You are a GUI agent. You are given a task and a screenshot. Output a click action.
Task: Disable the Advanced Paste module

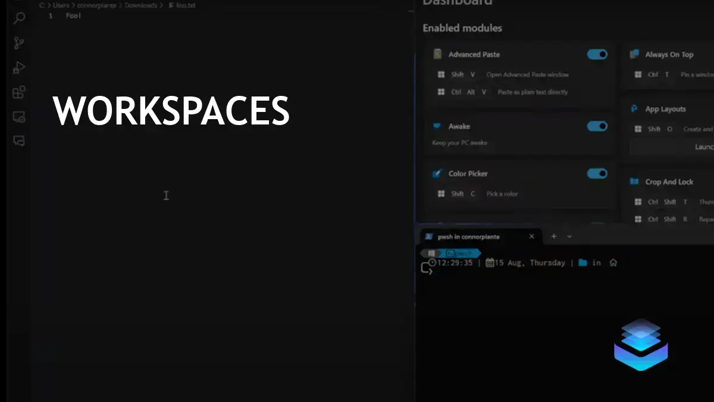pos(597,54)
